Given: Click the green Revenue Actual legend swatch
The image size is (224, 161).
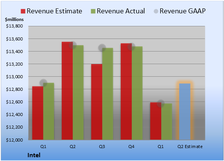Looking at the screenshot, I should pyautogui.click(x=93, y=11).
